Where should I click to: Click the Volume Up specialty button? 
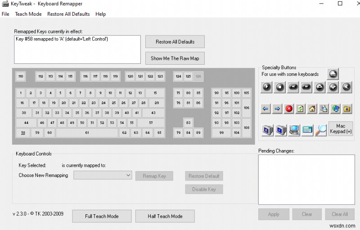point(319,87)
